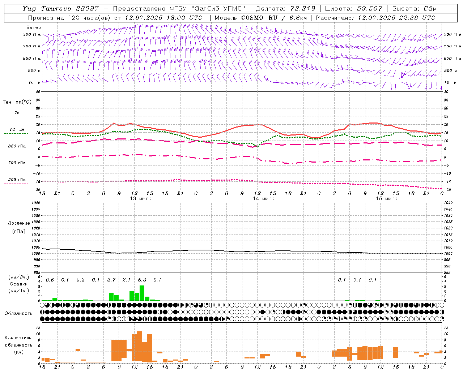
Task: Click the (мм/3ч.) precipitation unit label
Action: tap(19, 277)
